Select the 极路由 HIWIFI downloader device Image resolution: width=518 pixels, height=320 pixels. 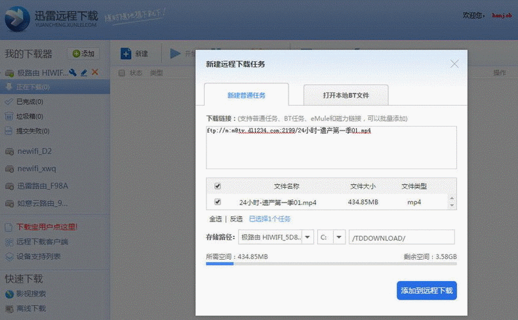43,73
